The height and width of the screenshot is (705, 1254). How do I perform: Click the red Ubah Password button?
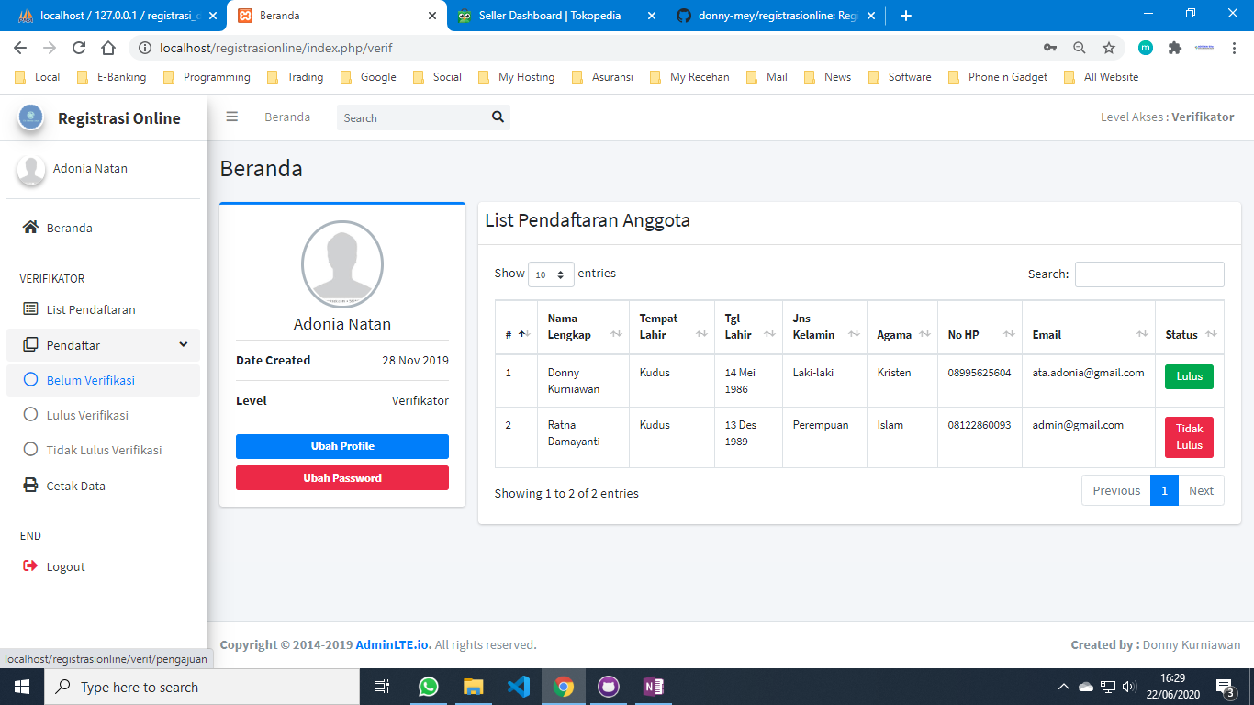[x=341, y=478]
